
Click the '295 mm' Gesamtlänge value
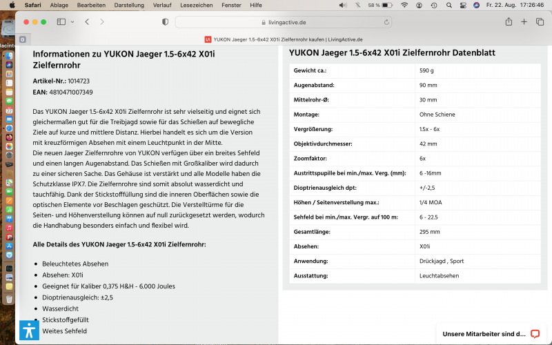(x=430, y=232)
